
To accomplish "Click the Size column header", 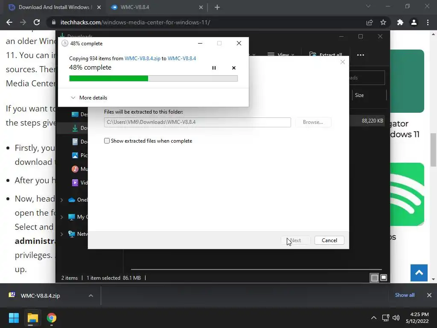I will 359,95.
